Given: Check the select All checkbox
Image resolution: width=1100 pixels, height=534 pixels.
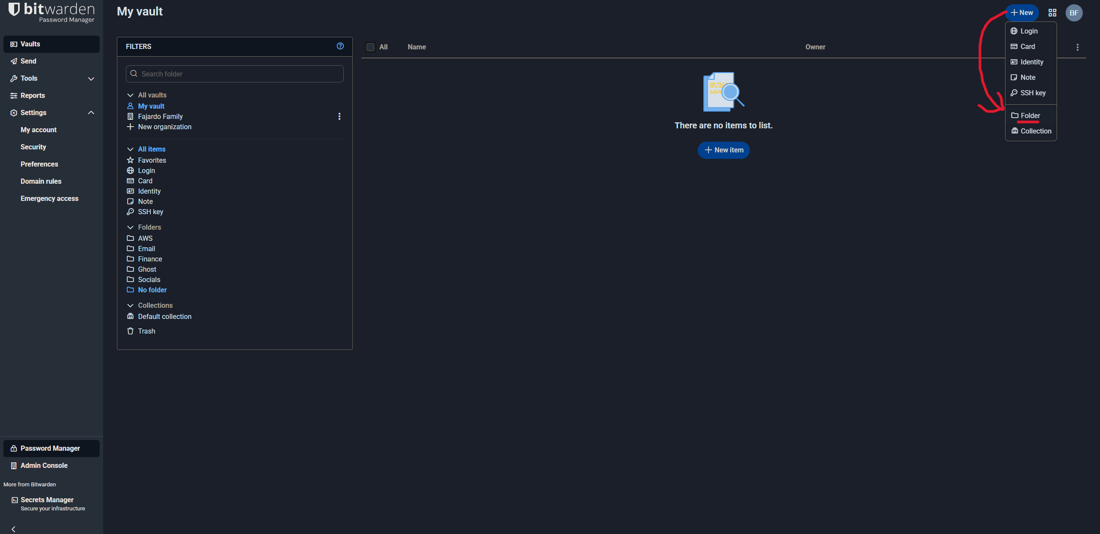Looking at the screenshot, I should point(370,47).
